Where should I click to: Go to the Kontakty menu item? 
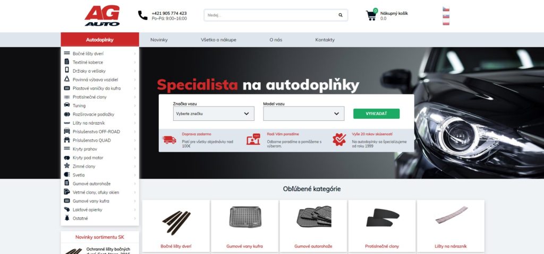pos(325,40)
